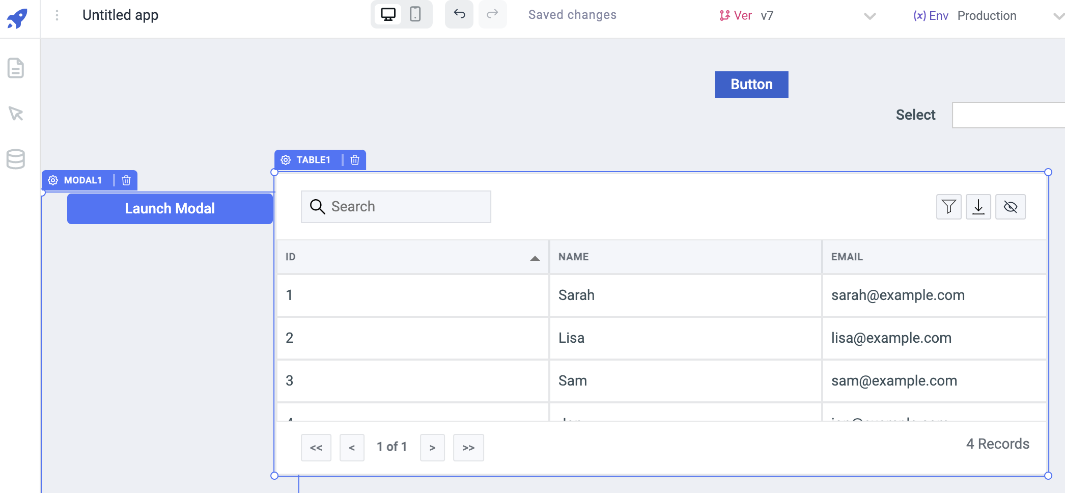
Task: Switch to mobile layout view
Action: [415, 14]
